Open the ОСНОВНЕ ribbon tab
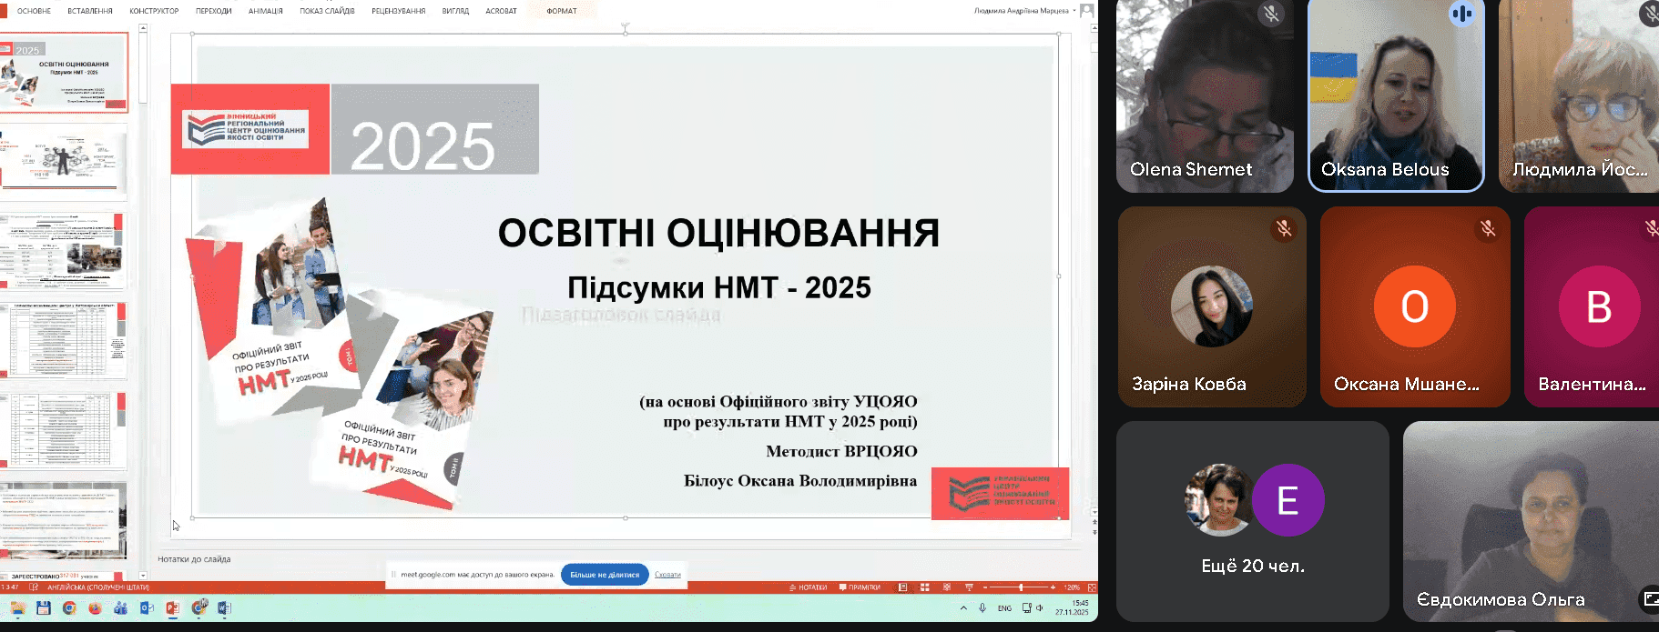1659x632 pixels. point(35,11)
